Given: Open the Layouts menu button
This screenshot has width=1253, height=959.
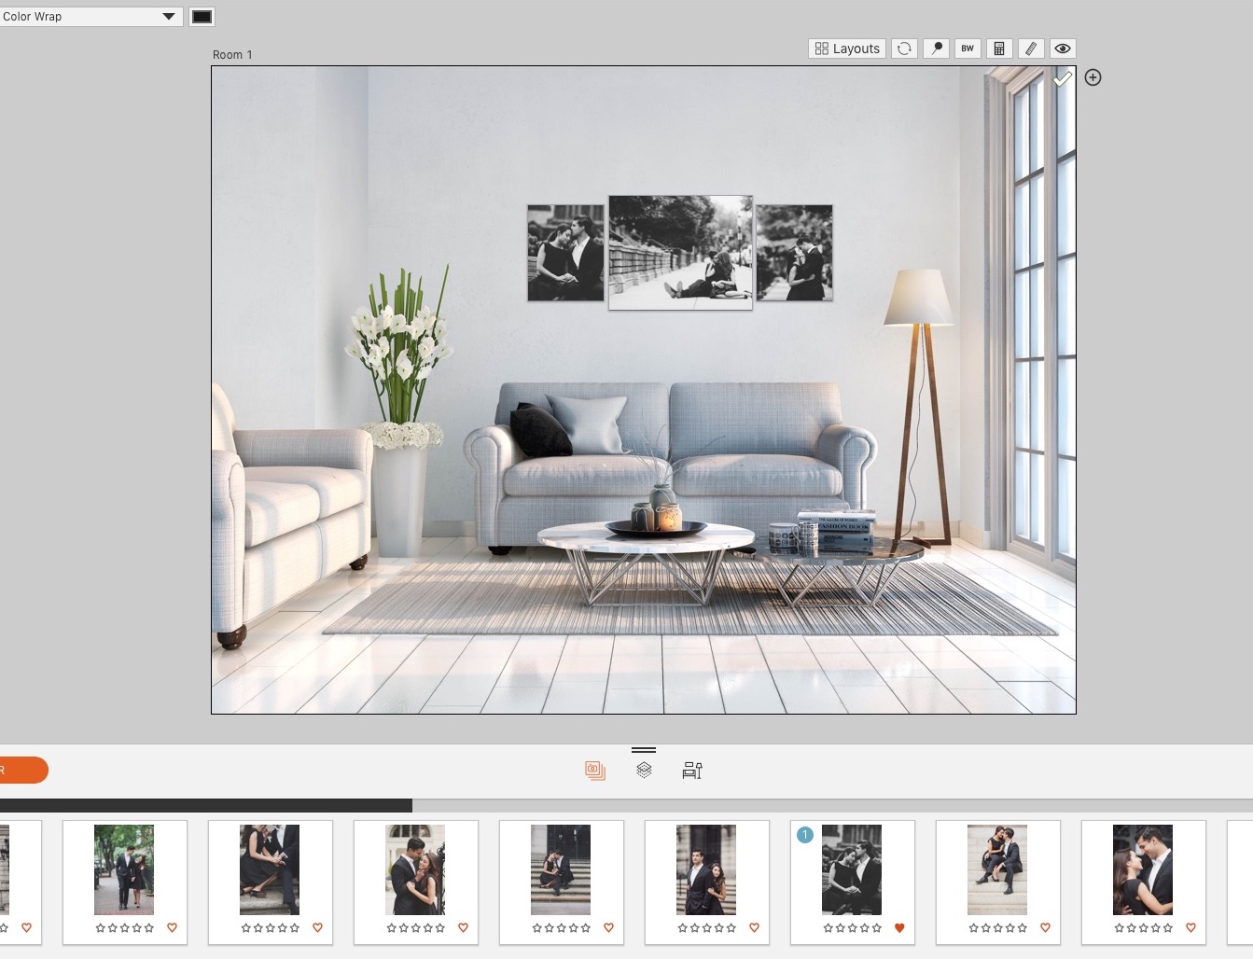Looking at the screenshot, I should pos(847,49).
